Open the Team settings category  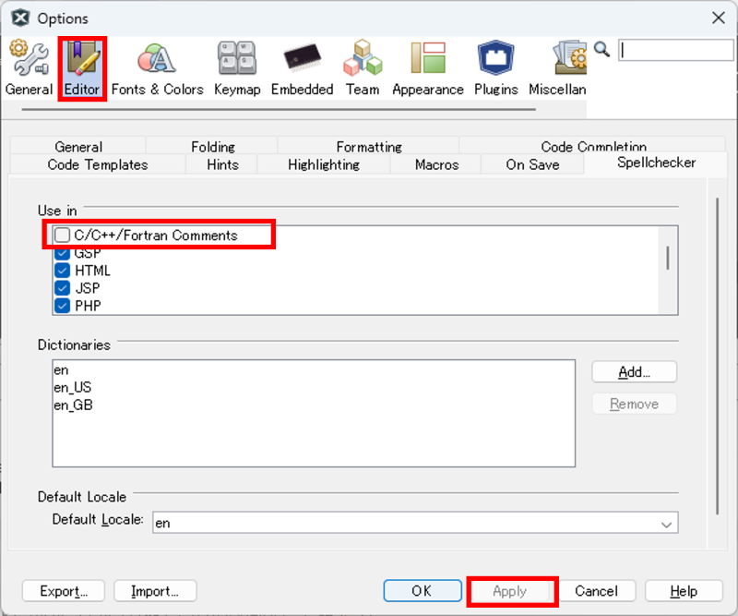(363, 69)
